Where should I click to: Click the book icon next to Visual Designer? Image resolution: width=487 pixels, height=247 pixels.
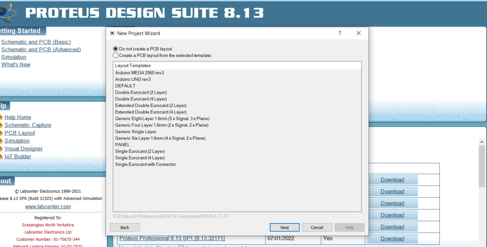click(1, 149)
